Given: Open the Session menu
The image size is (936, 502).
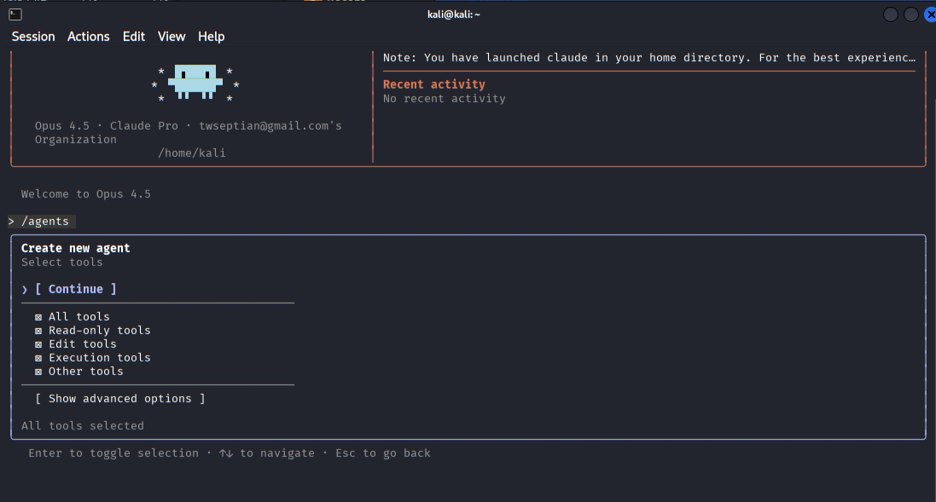Looking at the screenshot, I should coord(33,37).
